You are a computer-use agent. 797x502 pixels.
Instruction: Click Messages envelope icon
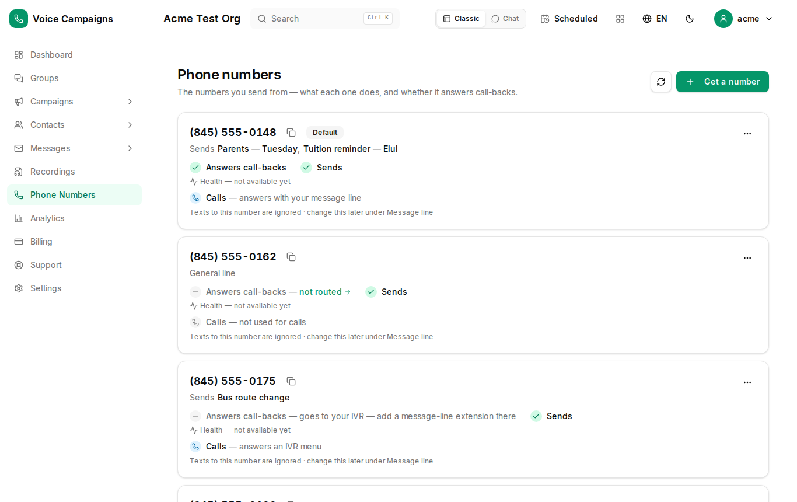(19, 148)
